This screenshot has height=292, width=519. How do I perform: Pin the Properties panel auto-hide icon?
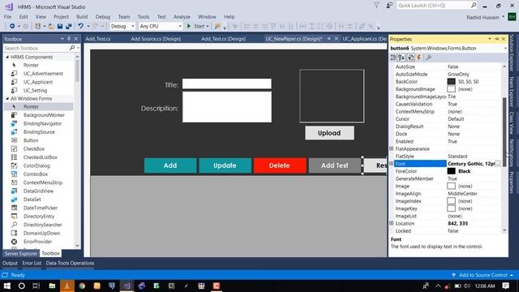[496, 39]
